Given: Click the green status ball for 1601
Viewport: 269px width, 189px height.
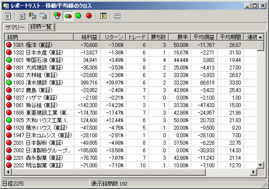Looking at the screenshot, I should point(9,60).
